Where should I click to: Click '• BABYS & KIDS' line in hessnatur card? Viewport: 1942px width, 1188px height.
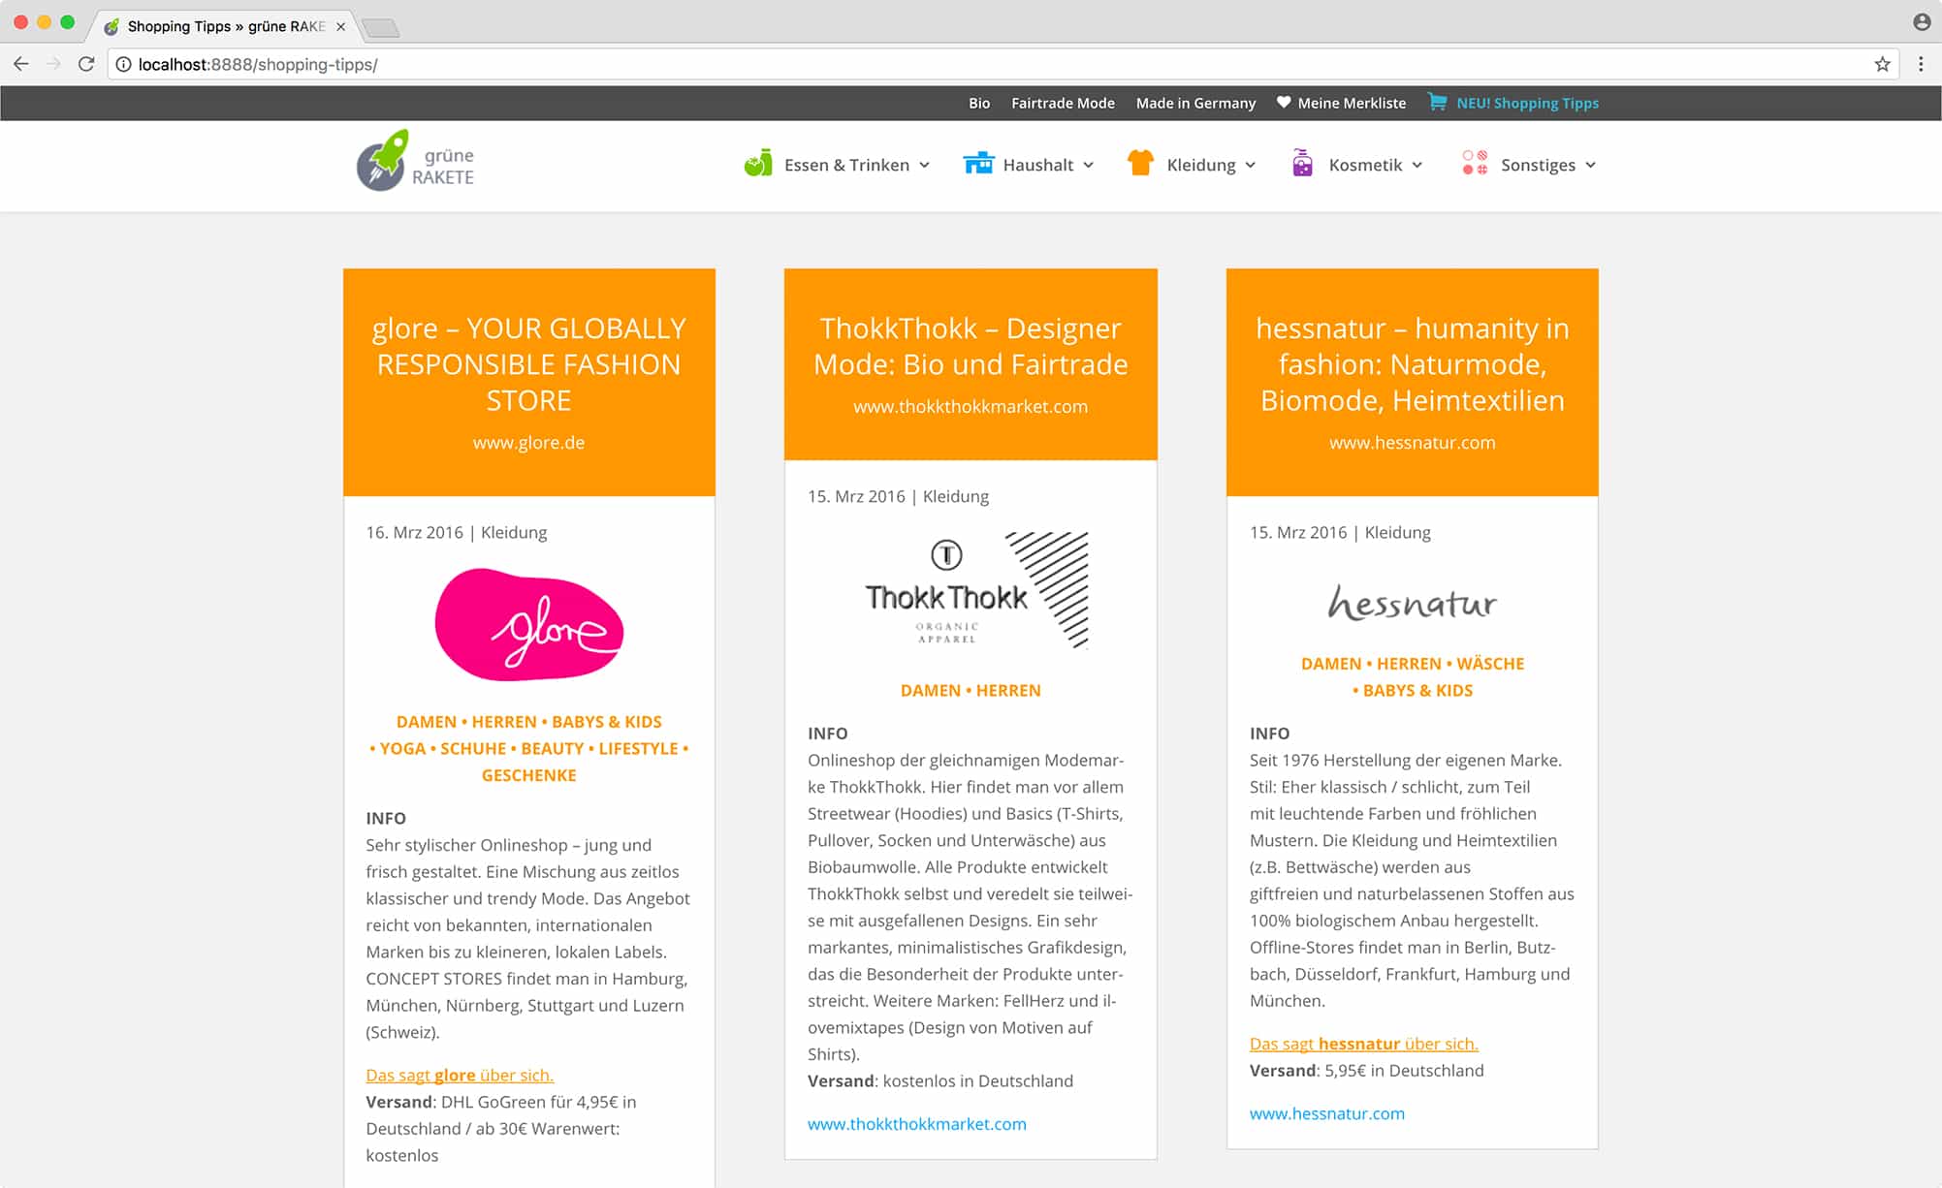click(1413, 691)
